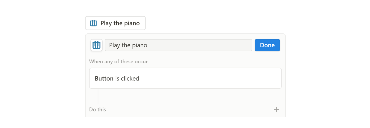The height and width of the screenshot is (128, 370).
Task: Click the vertical connector line below the trigger
Action: 98,96
